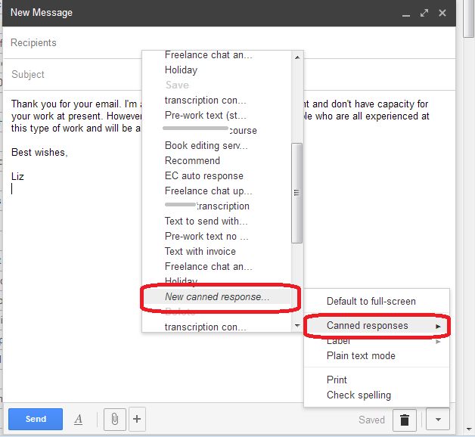The width and height of the screenshot is (475, 437).
Task: Open the more options arrow at bottom right
Action: click(x=438, y=420)
